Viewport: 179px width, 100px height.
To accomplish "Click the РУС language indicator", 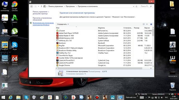I will click(166, 97).
